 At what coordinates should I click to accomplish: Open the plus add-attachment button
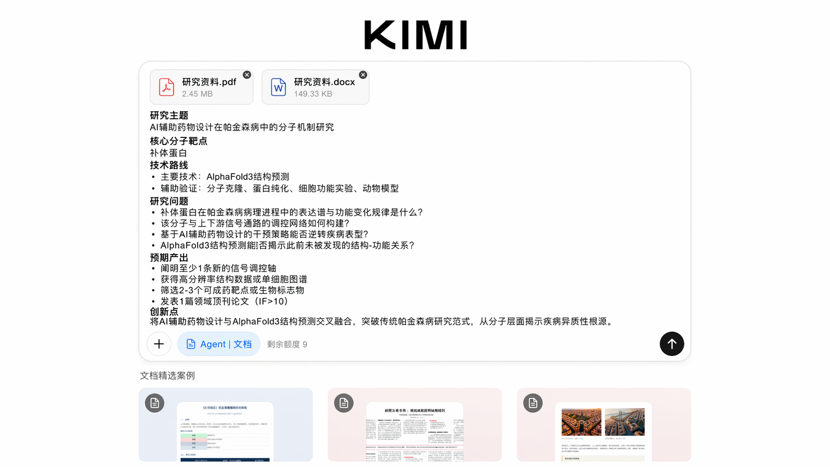click(159, 344)
